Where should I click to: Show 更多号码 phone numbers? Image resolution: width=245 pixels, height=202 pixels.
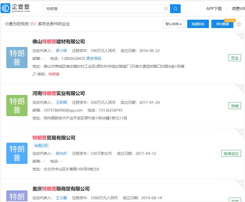coord(94,59)
